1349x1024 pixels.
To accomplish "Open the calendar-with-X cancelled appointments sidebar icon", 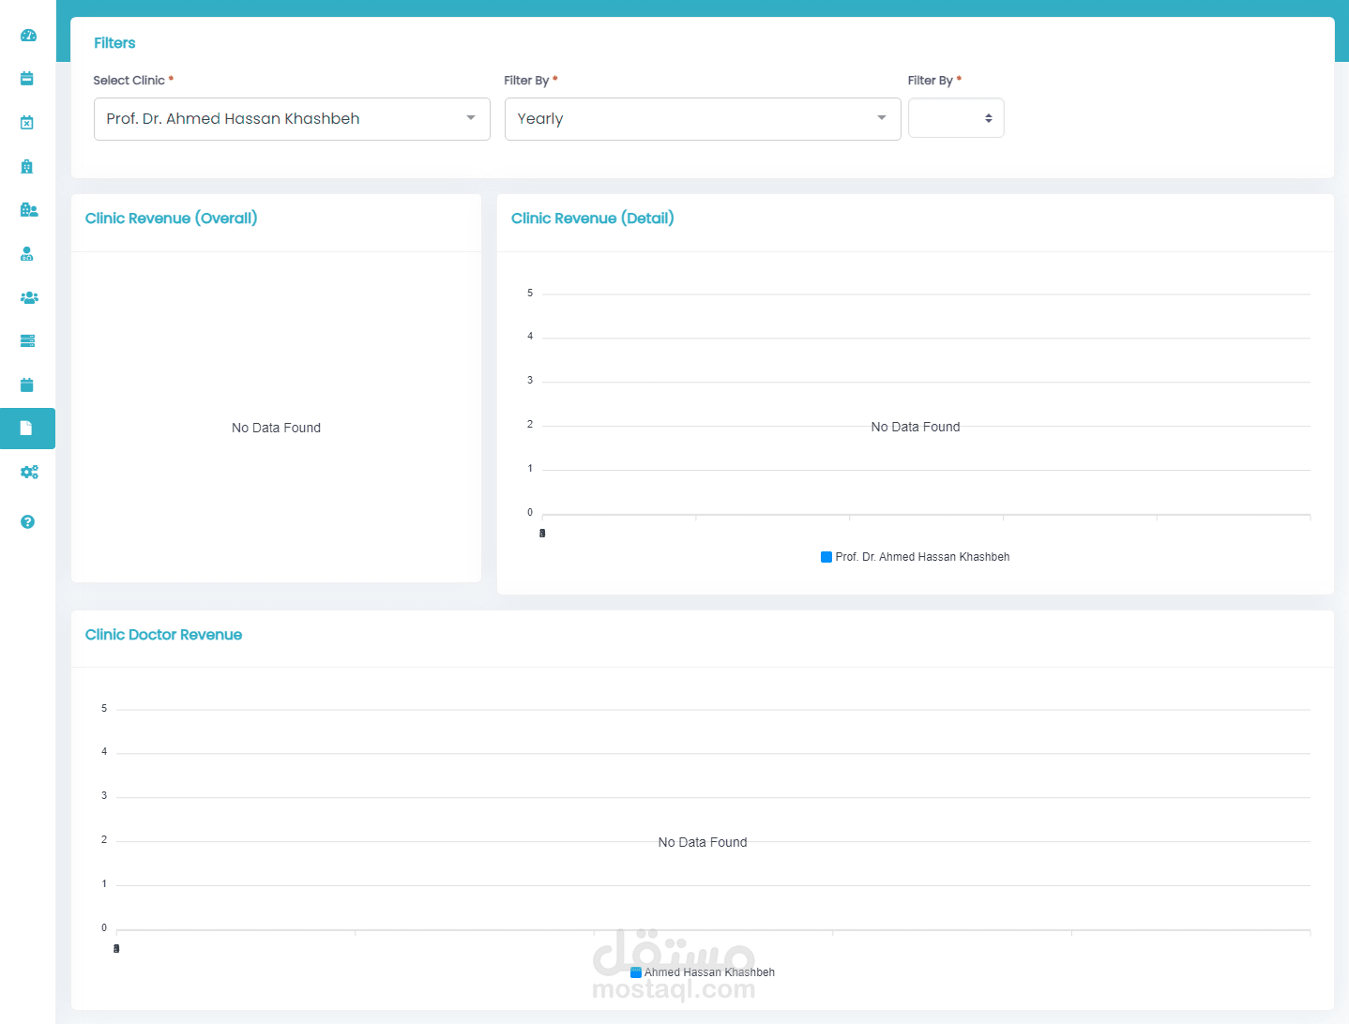I will pos(27,123).
